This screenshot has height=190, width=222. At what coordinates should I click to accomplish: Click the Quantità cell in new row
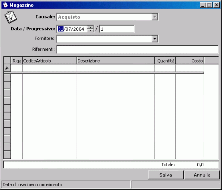(x=165, y=68)
